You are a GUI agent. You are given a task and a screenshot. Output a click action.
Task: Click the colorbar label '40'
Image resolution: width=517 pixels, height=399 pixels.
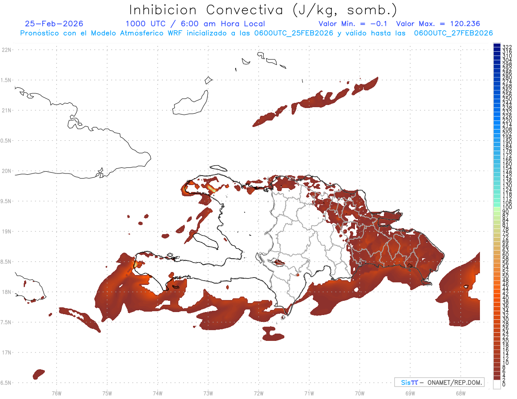pos(506,298)
